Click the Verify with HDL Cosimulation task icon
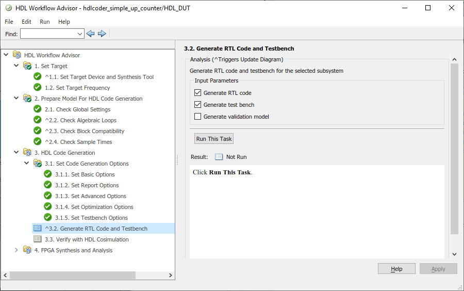 pyautogui.click(x=38, y=239)
